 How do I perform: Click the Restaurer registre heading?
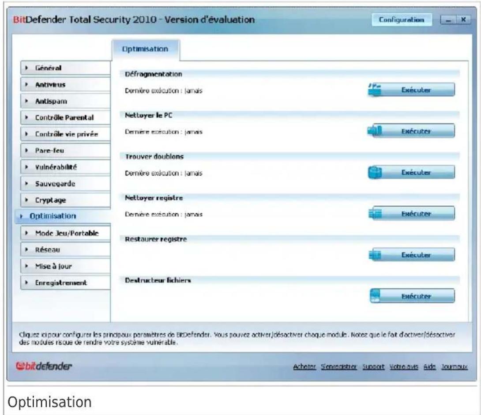click(x=156, y=239)
